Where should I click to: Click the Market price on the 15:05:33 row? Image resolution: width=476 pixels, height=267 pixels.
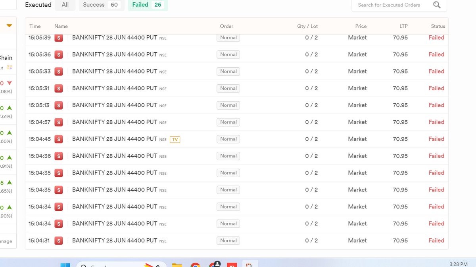(x=357, y=72)
